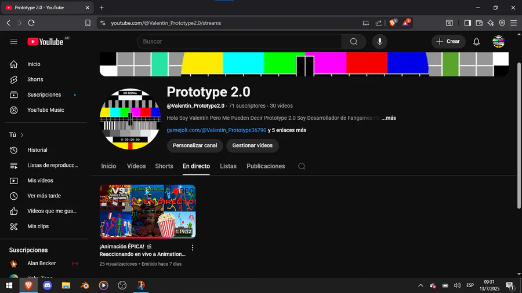Viewport: 522px width, 293px height.
Task: Start voice search with the microphone
Action: click(379, 42)
